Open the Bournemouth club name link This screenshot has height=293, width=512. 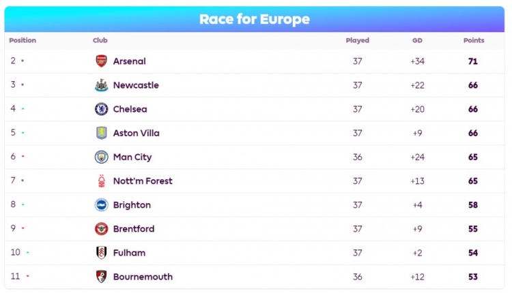(x=143, y=277)
